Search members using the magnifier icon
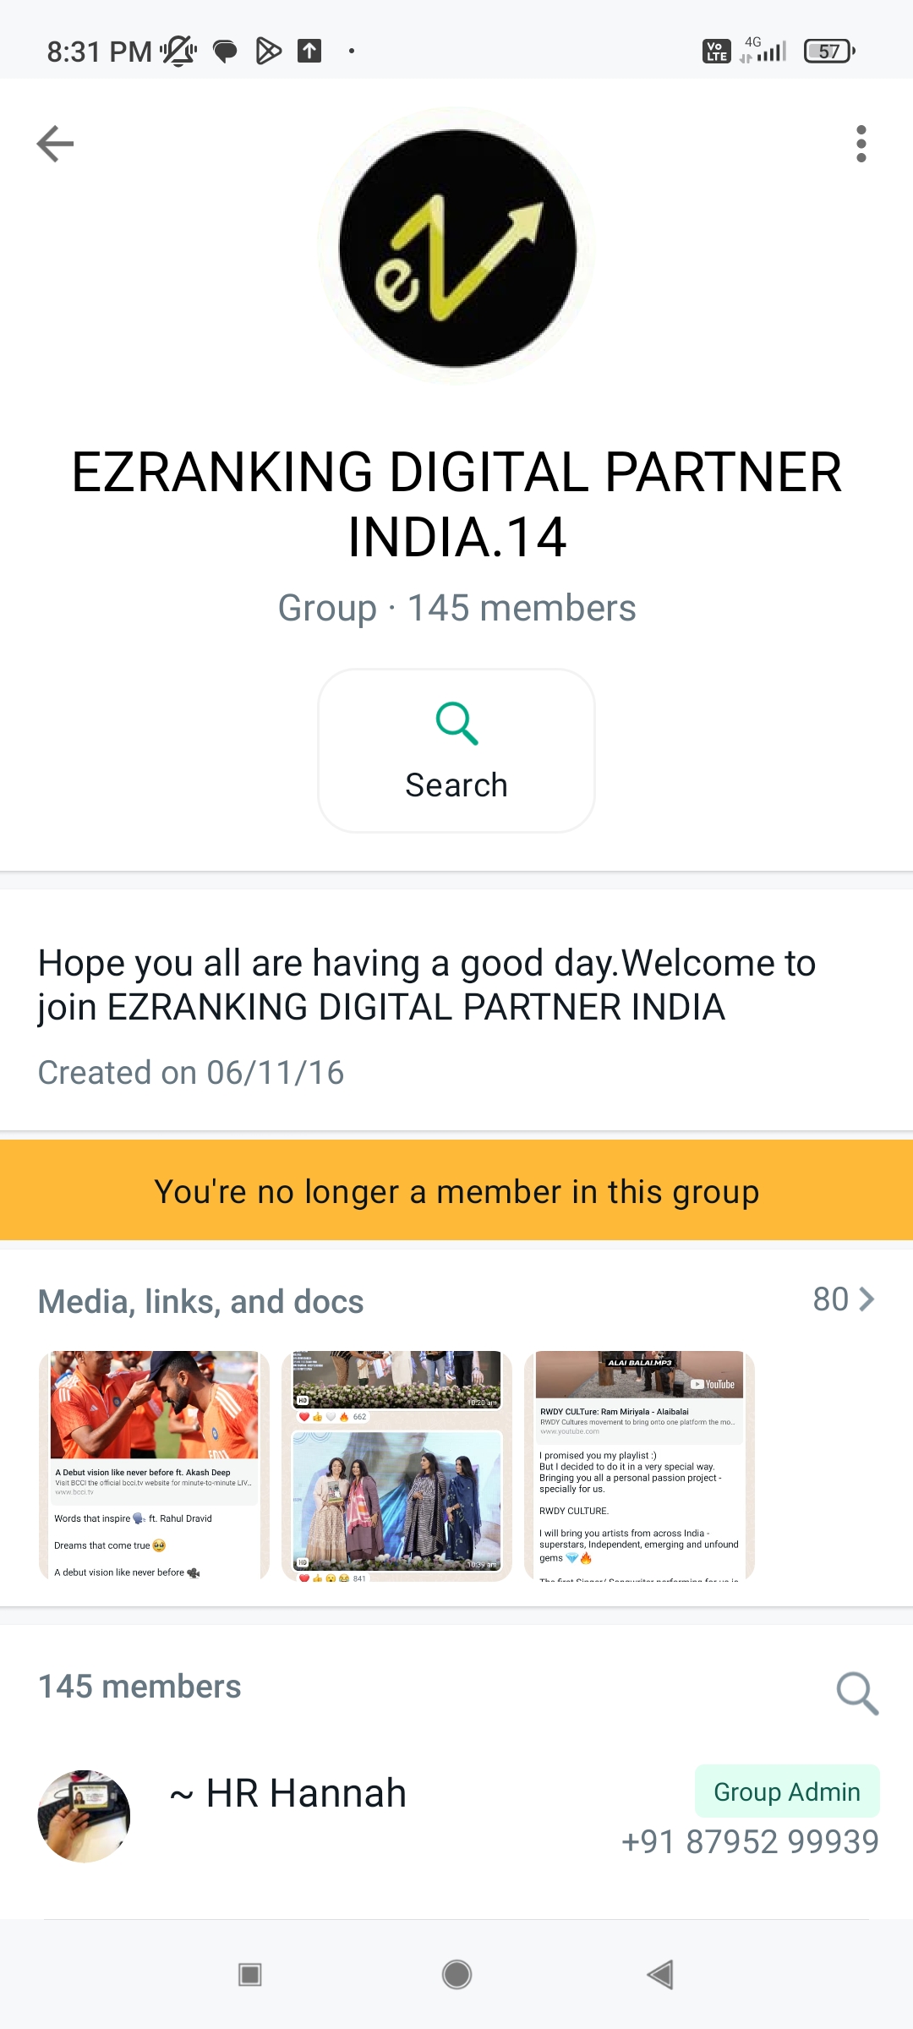 857,1693
